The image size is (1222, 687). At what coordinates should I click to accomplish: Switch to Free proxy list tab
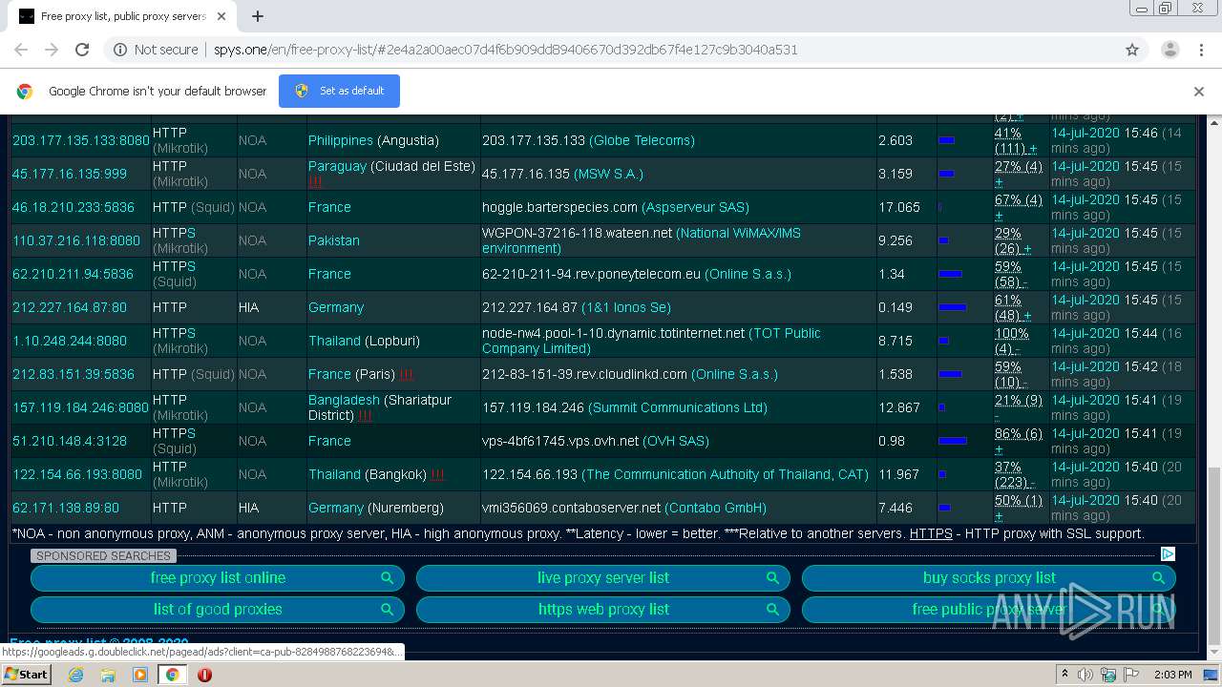[122, 16]
